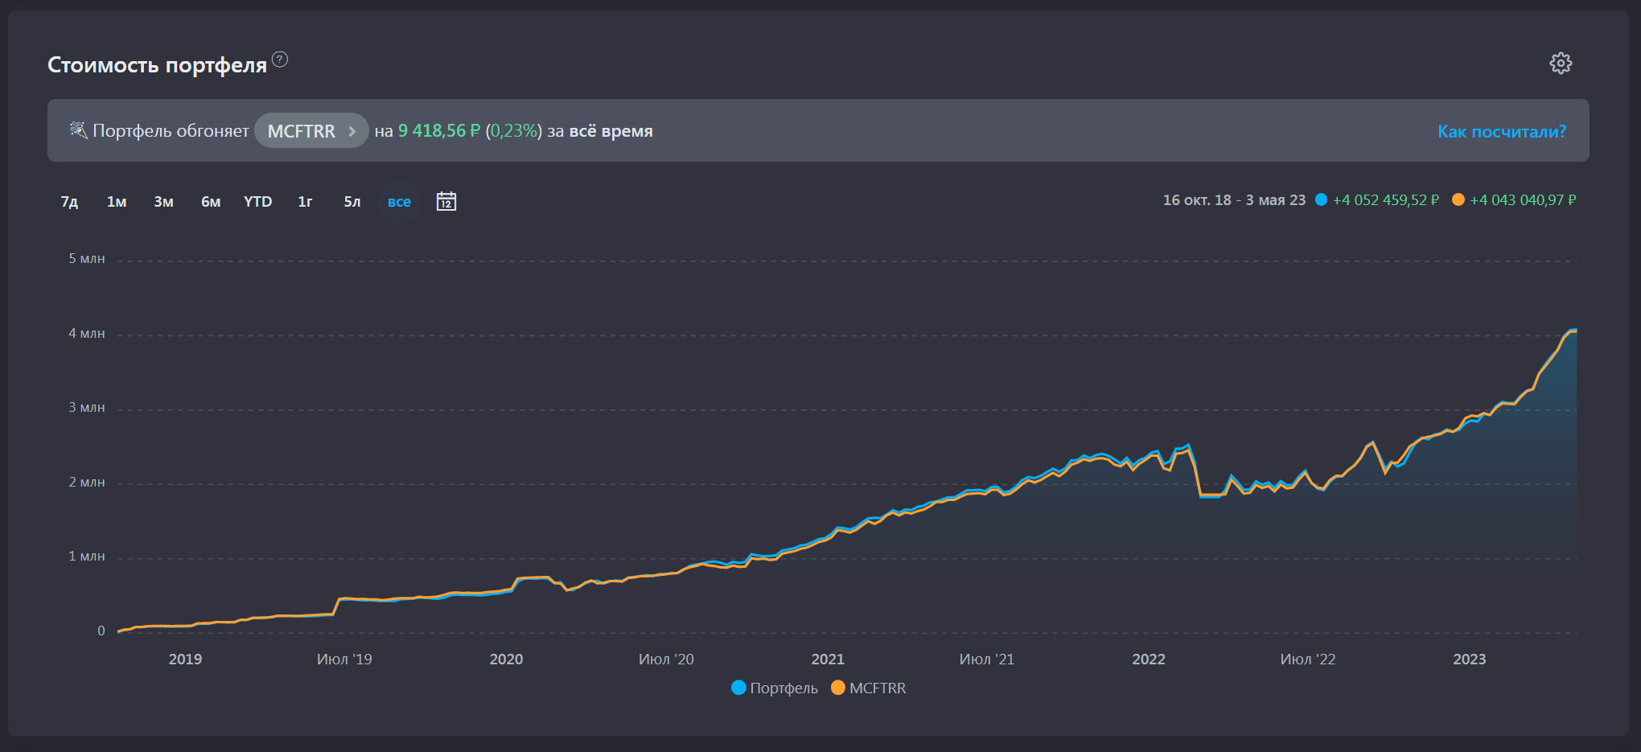This screenshot has height=752, width=1641.
Task: Click the 2022 x-axis label
Action: 1149,659
